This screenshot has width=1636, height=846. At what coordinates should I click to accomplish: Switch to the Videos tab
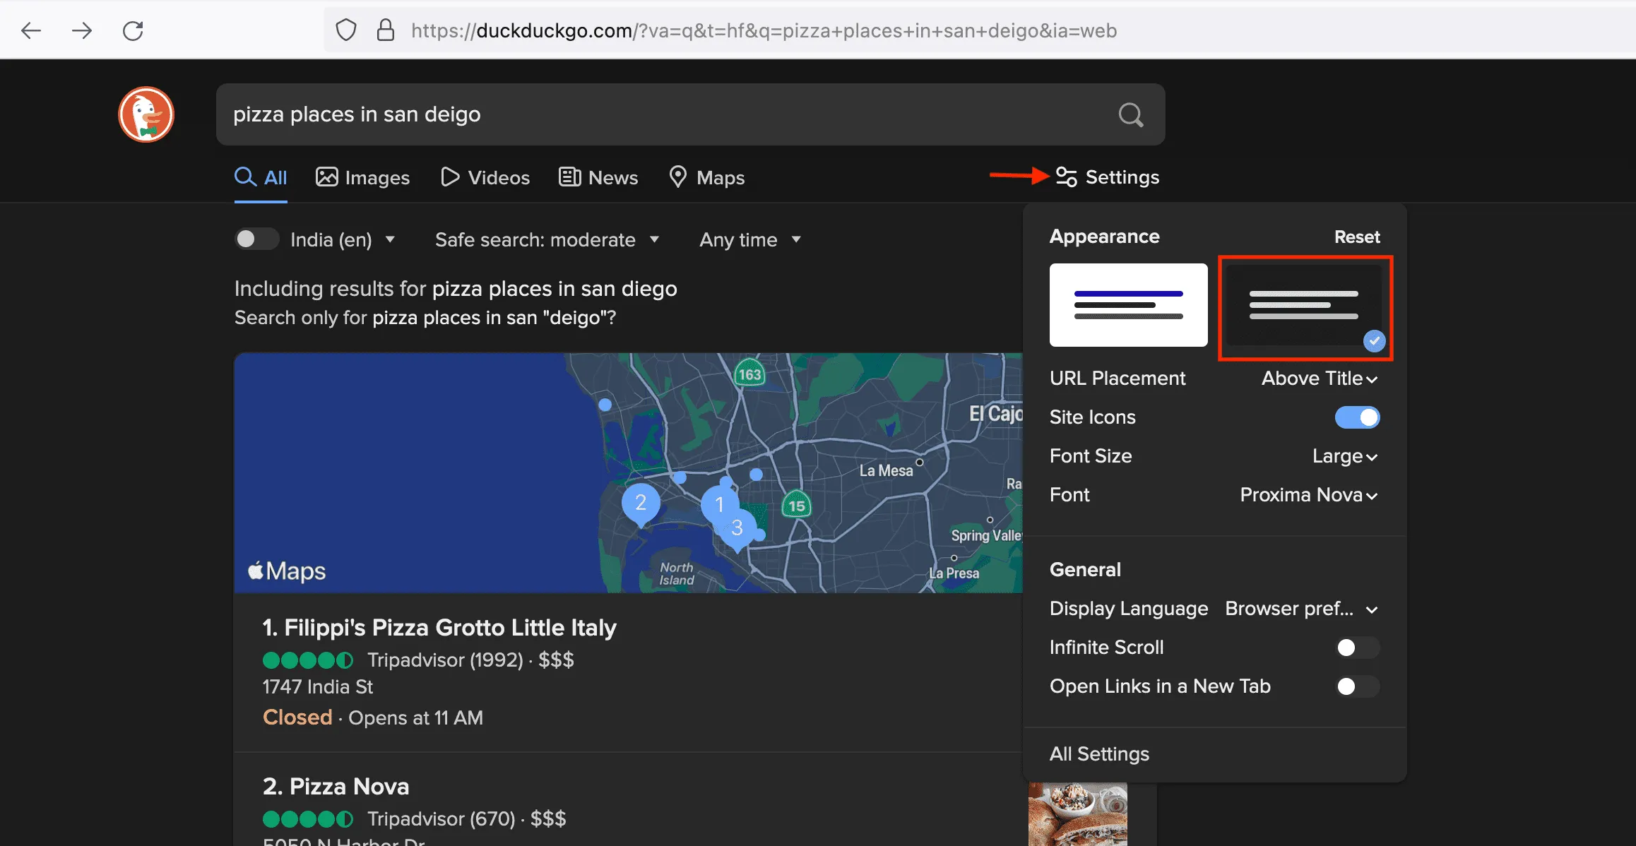(485, 177)
